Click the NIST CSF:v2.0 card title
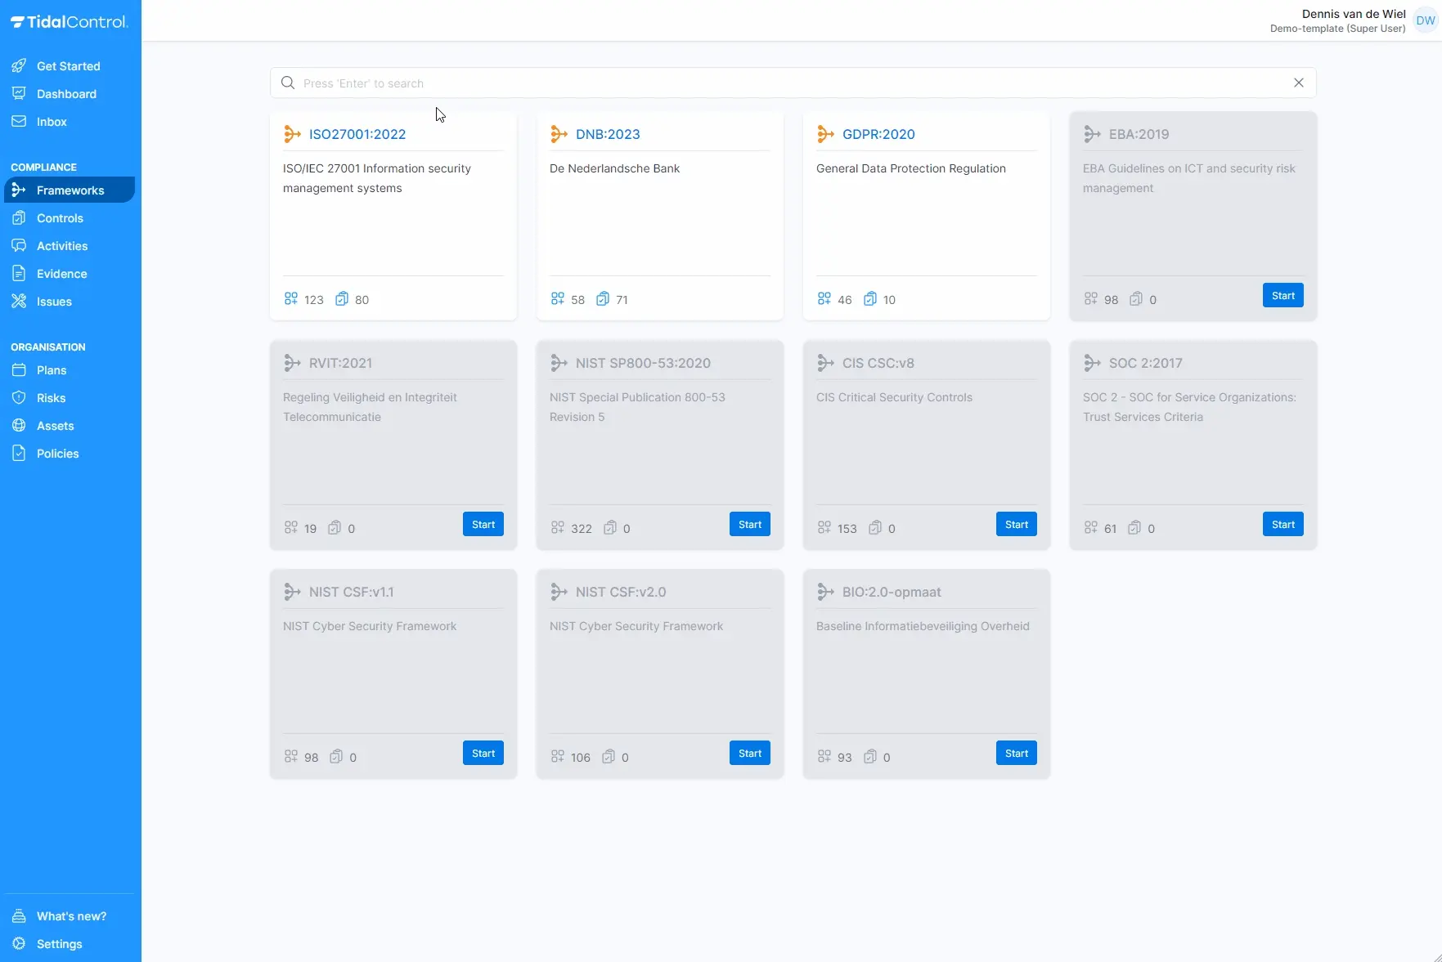This screenshot has height=962, width=1442. tap(621, 592)
